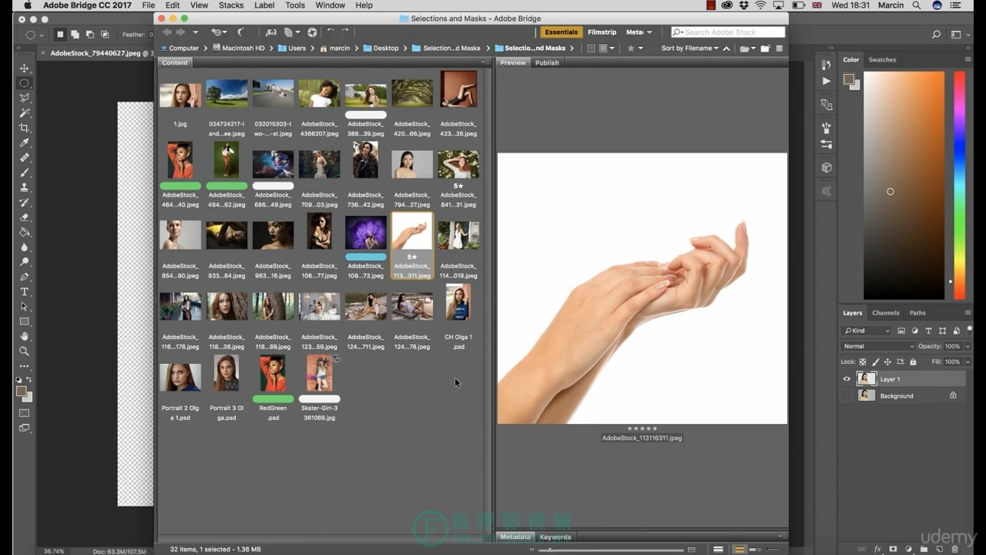Open the Normal blend mode dropdown

pyautogui.click(x=877, y=346)
